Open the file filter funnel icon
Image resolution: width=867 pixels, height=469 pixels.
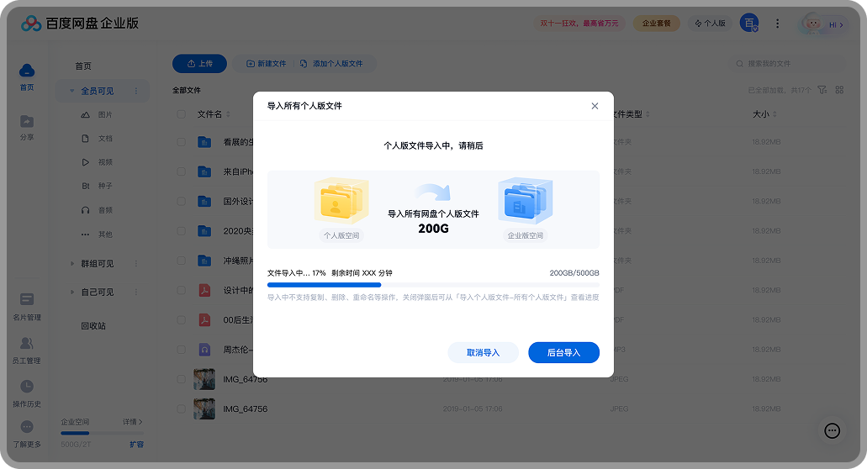click(822, 90)
